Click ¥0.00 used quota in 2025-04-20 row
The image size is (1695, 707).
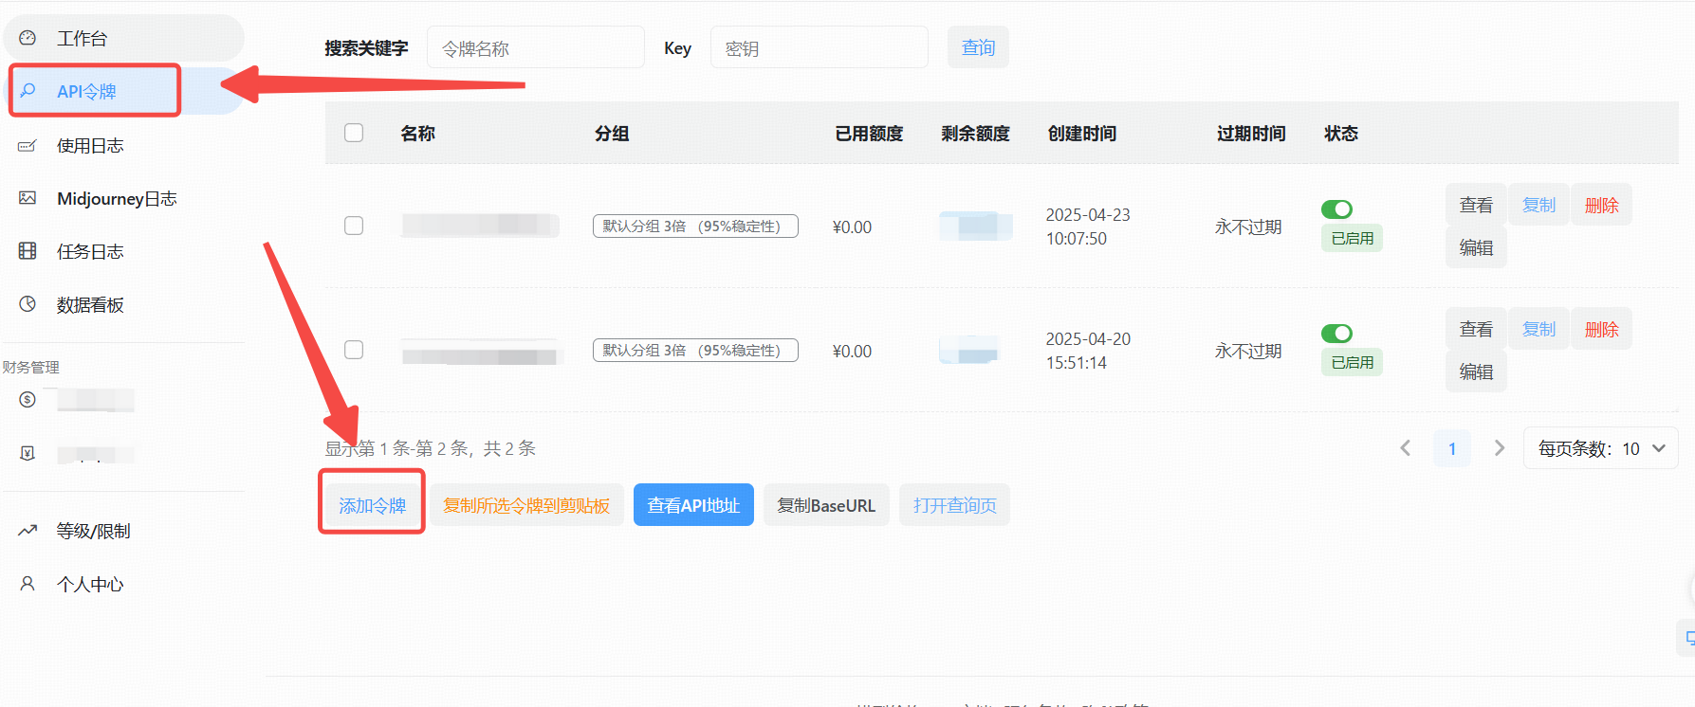(852, 351)
